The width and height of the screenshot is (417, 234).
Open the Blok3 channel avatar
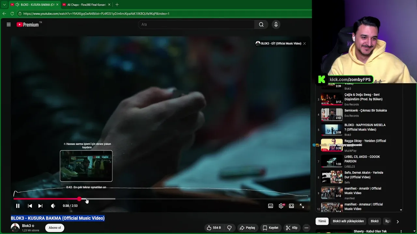(15, 228)
